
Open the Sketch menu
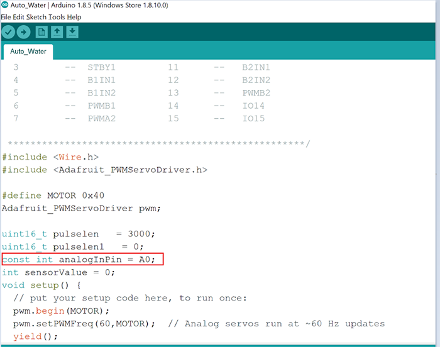click(36, 16)
